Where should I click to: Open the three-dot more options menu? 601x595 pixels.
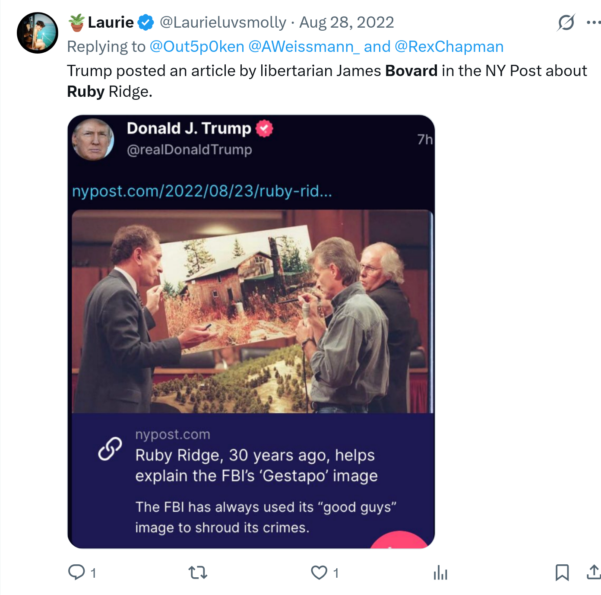tap(593, 22)
